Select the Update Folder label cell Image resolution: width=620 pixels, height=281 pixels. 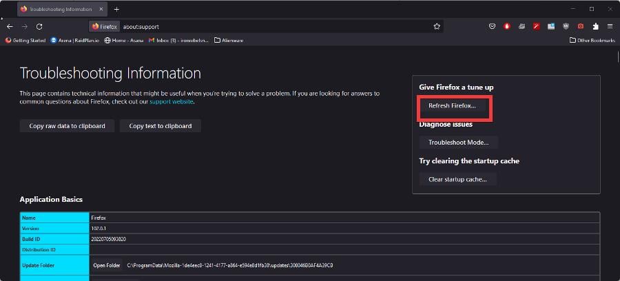pyautogui.click(x=54, y=265)
